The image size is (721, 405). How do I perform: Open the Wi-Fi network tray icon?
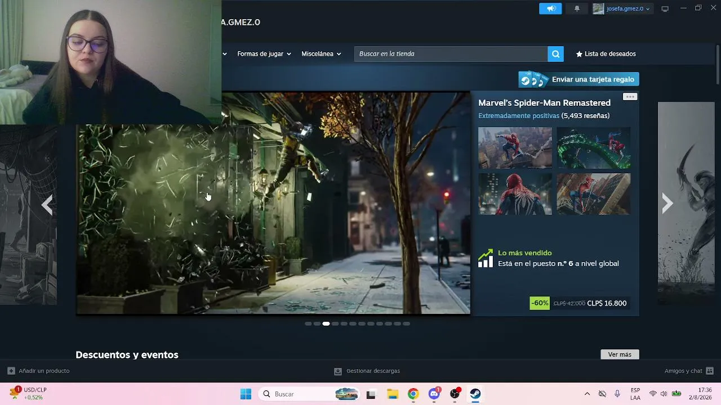pos(653,394)
